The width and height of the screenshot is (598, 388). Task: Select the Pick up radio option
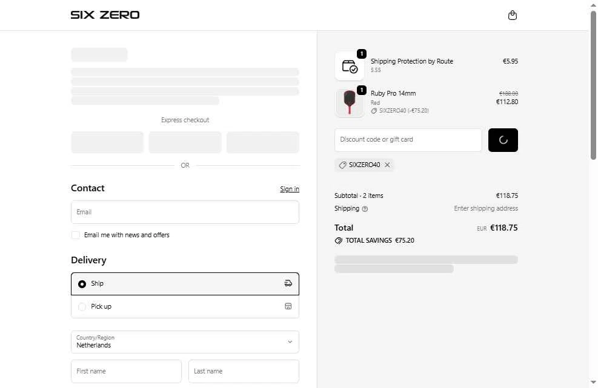(x=82, y=307)
